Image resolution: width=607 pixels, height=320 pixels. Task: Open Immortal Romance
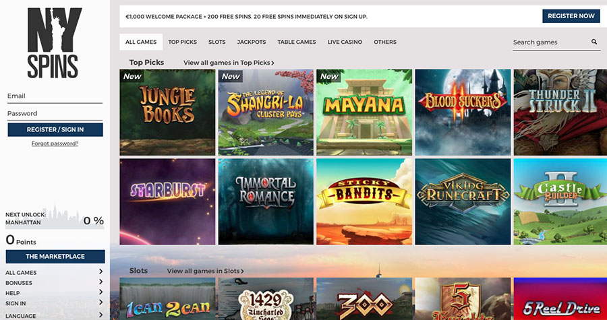point(266,201)
